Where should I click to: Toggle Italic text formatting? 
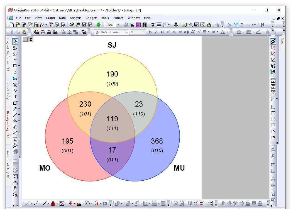(156, 32)
